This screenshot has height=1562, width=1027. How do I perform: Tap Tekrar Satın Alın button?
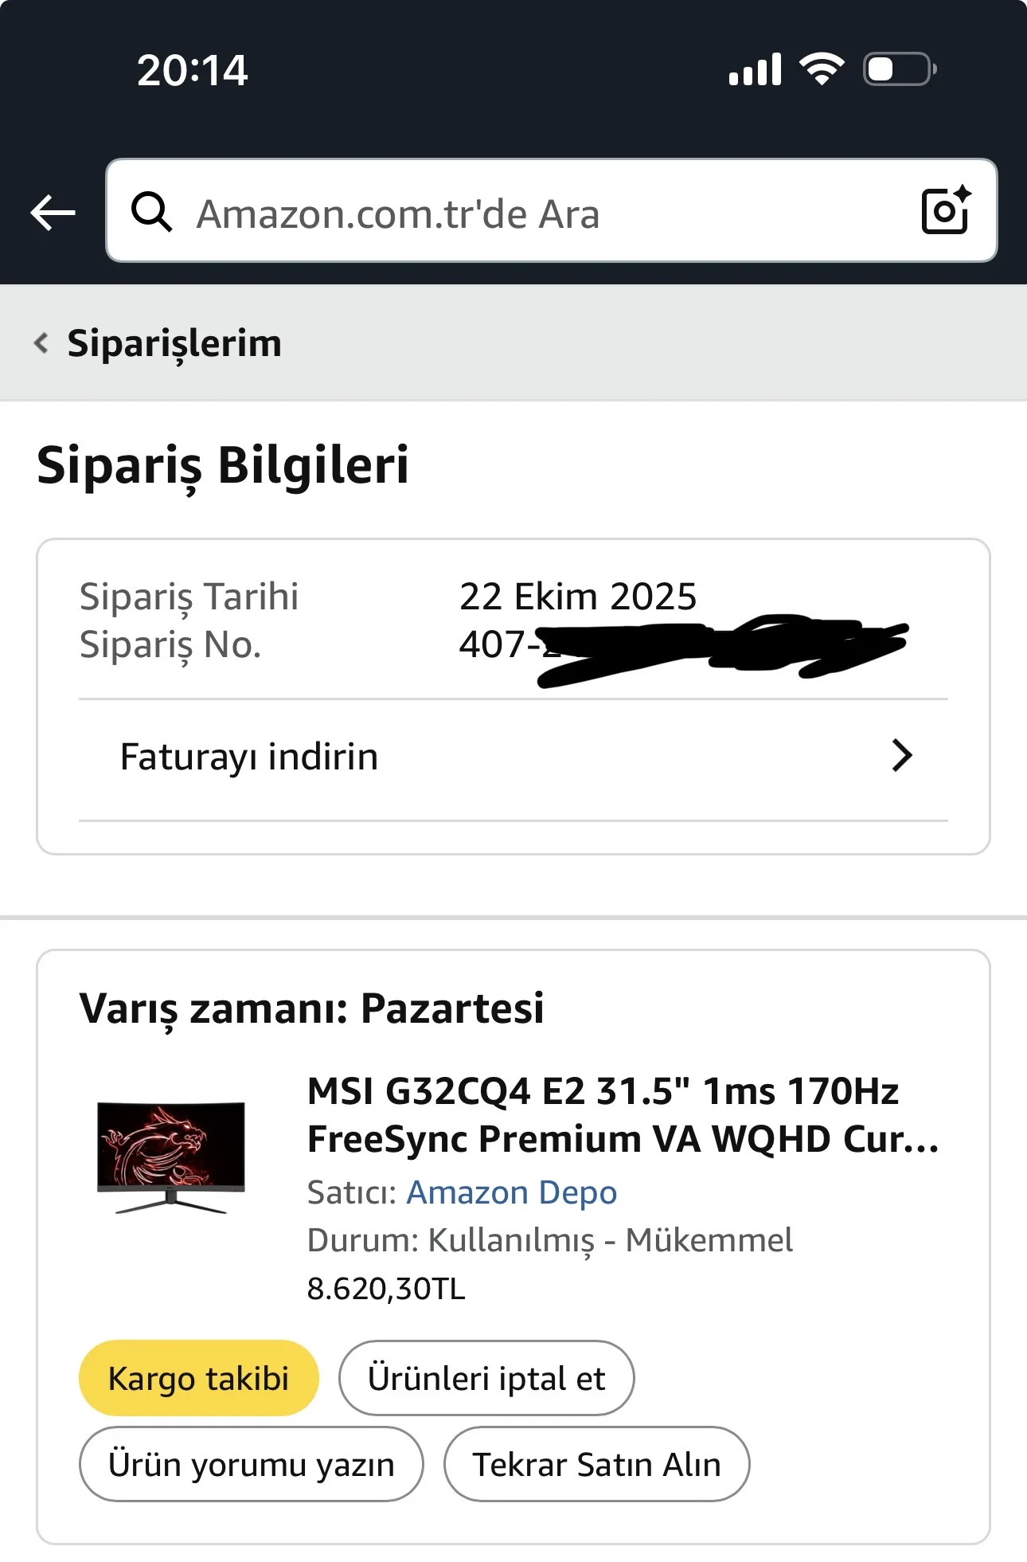[596, 1464]
